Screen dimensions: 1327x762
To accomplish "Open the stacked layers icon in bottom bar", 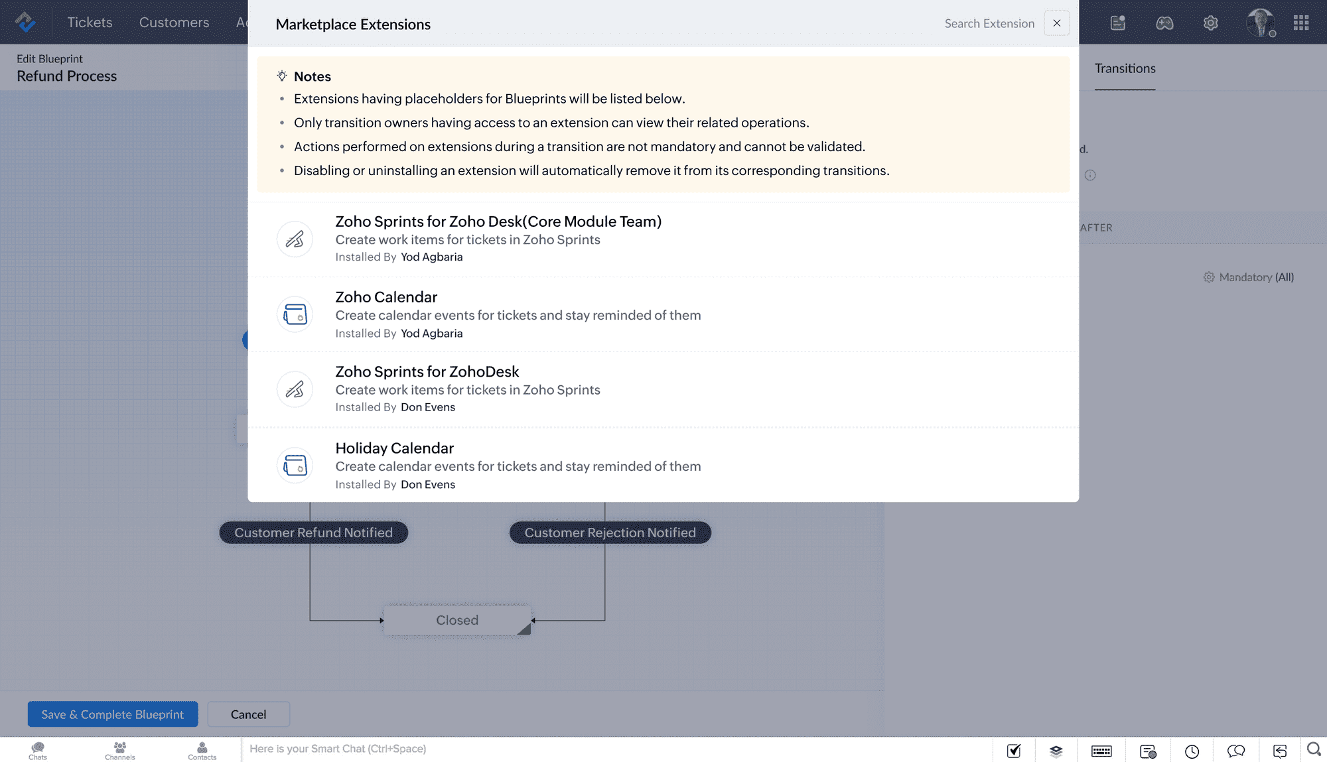I will coord(1056,751).
